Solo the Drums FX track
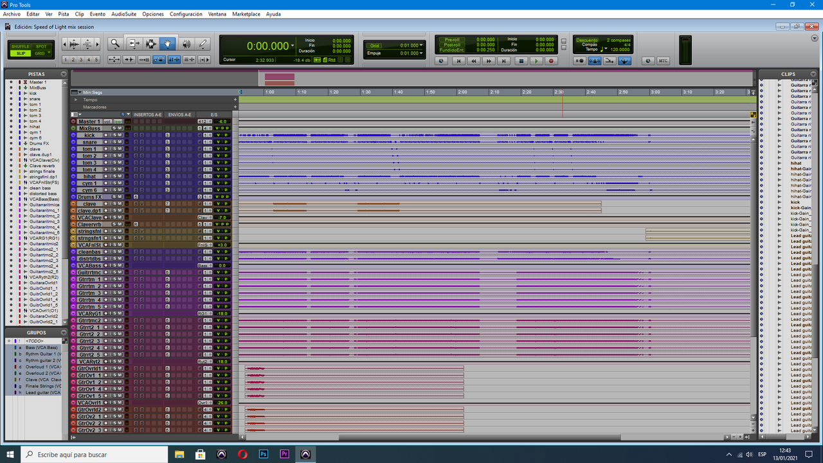The height and width of the screenshot is (463, 823). (x=114, y=197)
